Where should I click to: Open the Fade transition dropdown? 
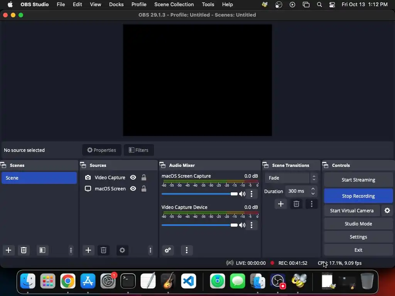(x=291, y=178)
